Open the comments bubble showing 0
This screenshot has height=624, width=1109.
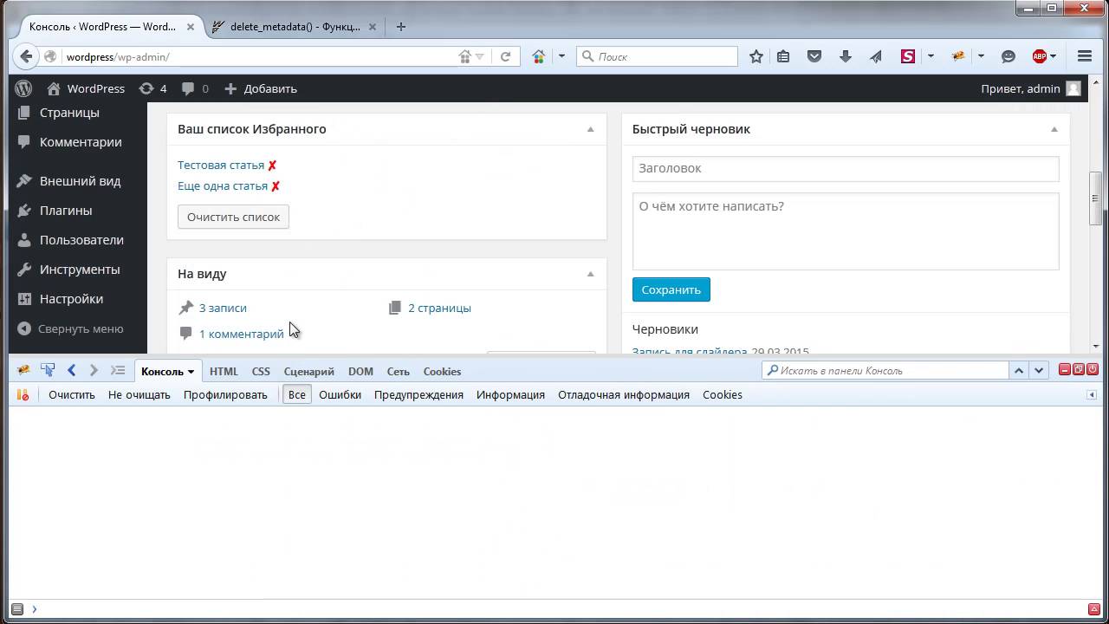pos(195,88)
